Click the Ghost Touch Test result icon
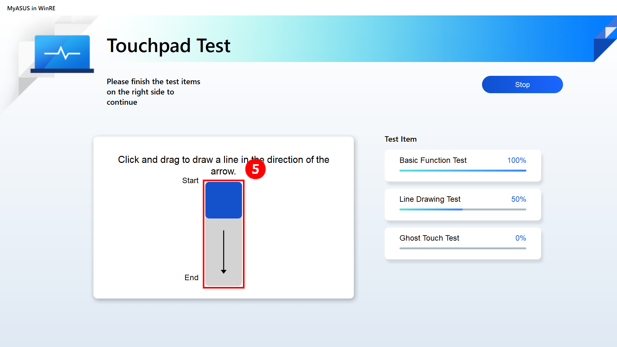 (521, 237)
